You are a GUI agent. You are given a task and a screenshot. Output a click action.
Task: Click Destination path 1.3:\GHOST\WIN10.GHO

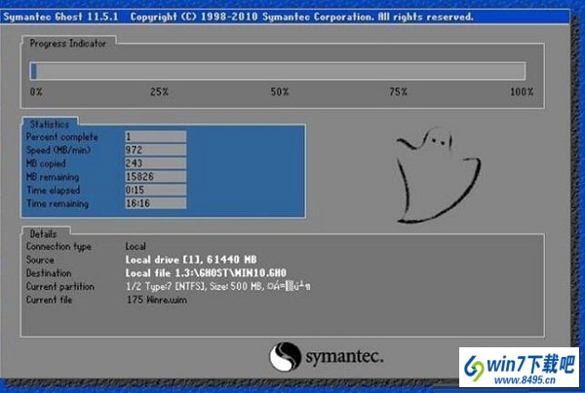coord(231,273)
